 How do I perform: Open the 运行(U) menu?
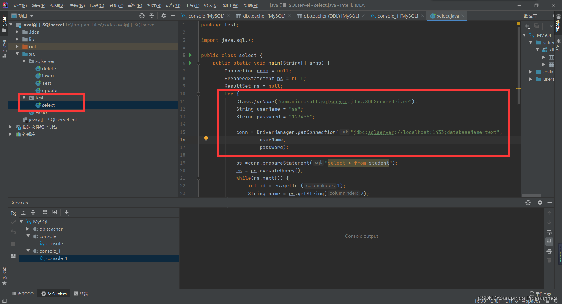(173, 5)
